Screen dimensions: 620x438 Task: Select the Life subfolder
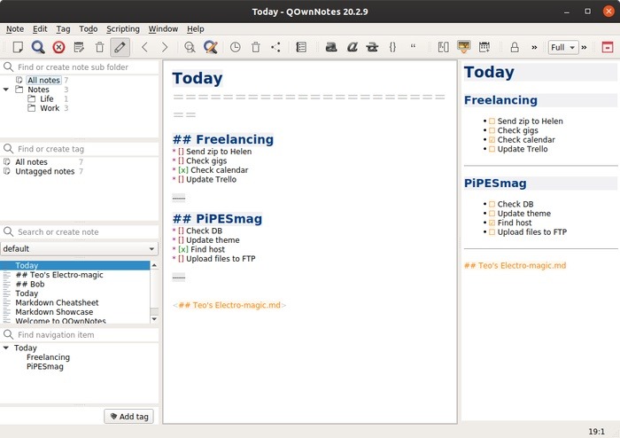coord(47,99)
